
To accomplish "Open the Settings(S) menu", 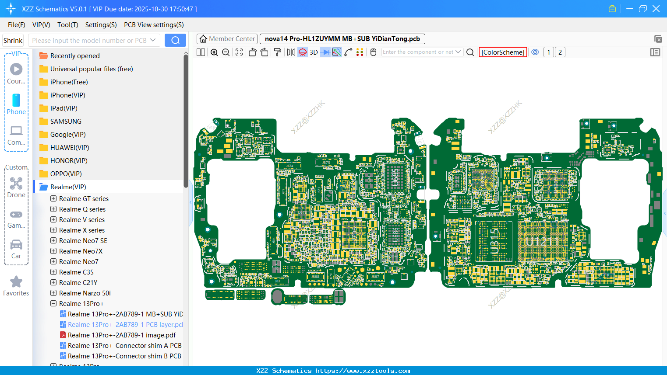I will 101,25.
